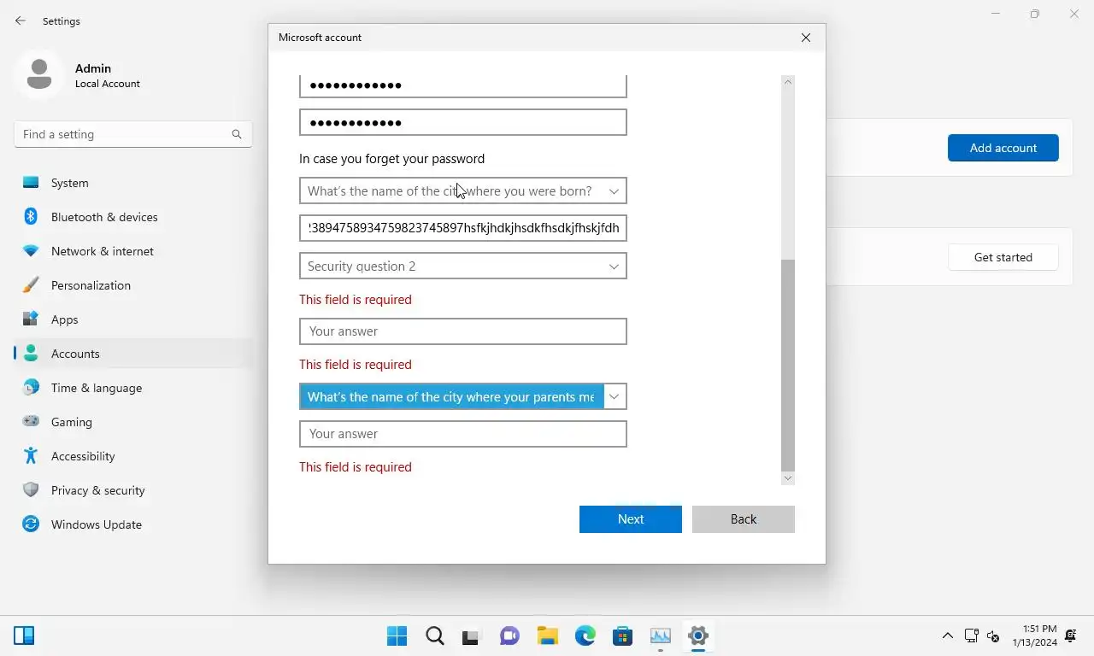Click the dialog vertical scrollbar thumb
Viewport: 1094px width, 656px height.
[788, 366]
